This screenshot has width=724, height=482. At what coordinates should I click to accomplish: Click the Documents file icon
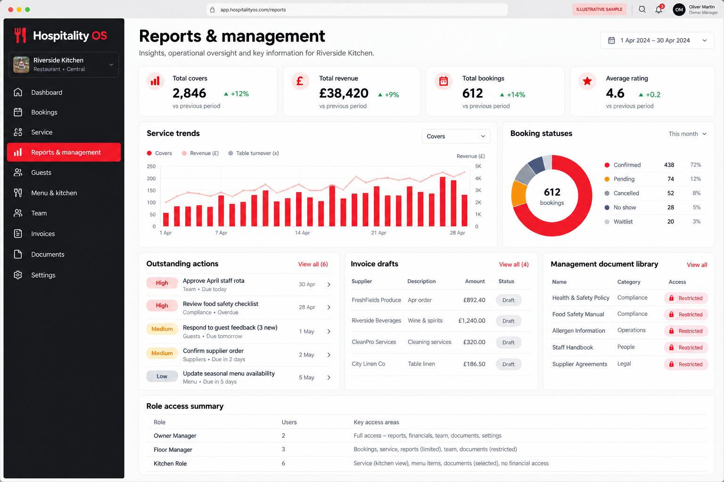[x=18, y=254]
